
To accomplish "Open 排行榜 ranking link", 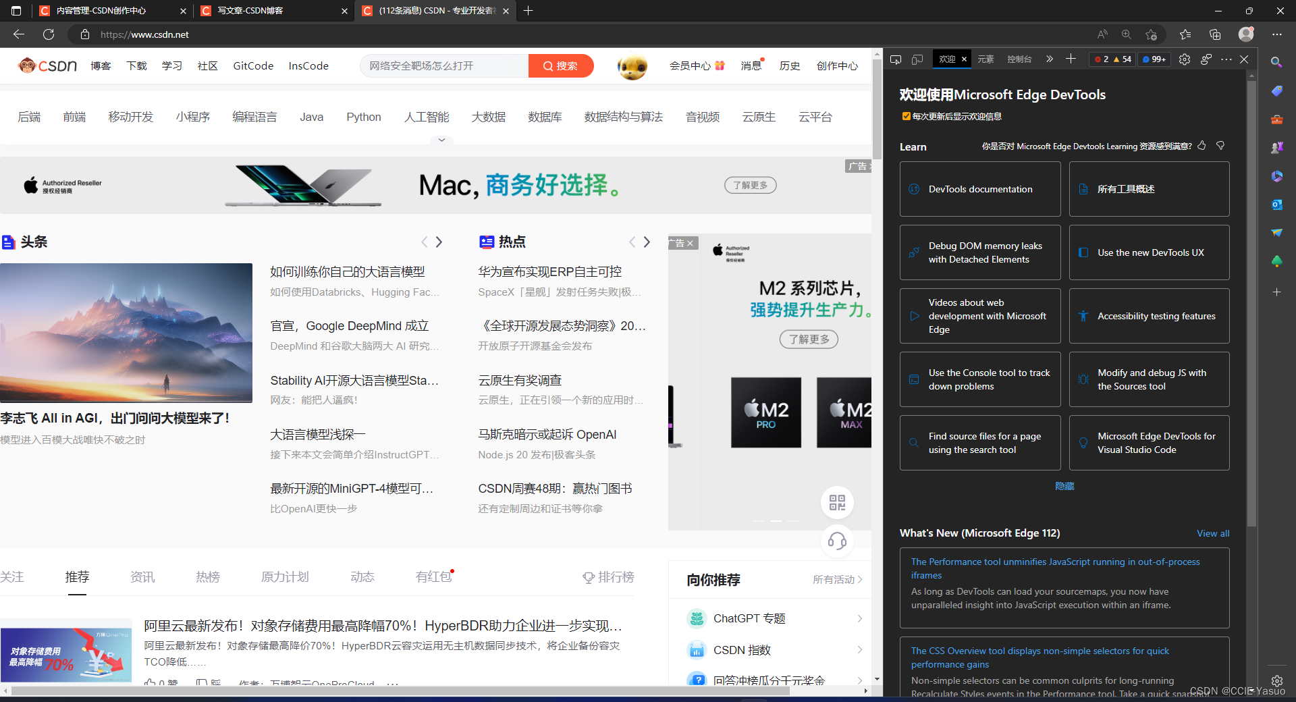I will [x=608, y=577].
